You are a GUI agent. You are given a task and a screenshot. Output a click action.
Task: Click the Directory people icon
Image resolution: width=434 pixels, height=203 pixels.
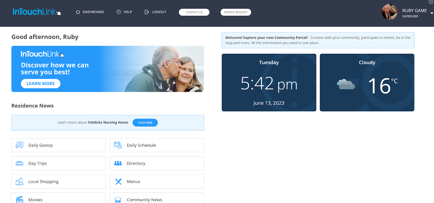[118, 163]
